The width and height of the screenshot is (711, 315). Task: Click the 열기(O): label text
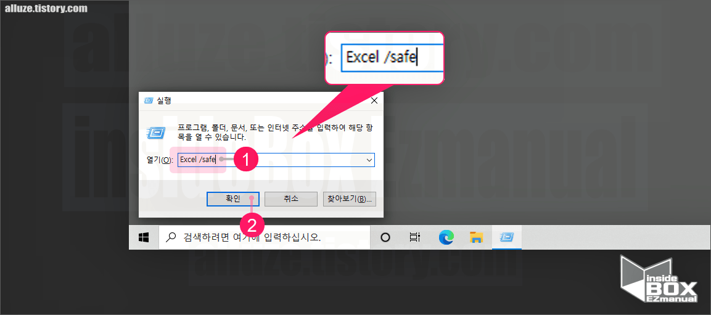pyautogui.click(x=160, y=160)
